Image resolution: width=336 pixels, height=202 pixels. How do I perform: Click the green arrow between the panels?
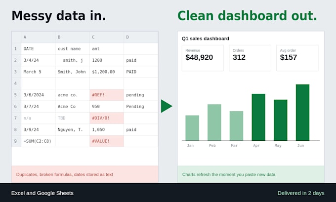pyautogui.click(x=167, y=106)
